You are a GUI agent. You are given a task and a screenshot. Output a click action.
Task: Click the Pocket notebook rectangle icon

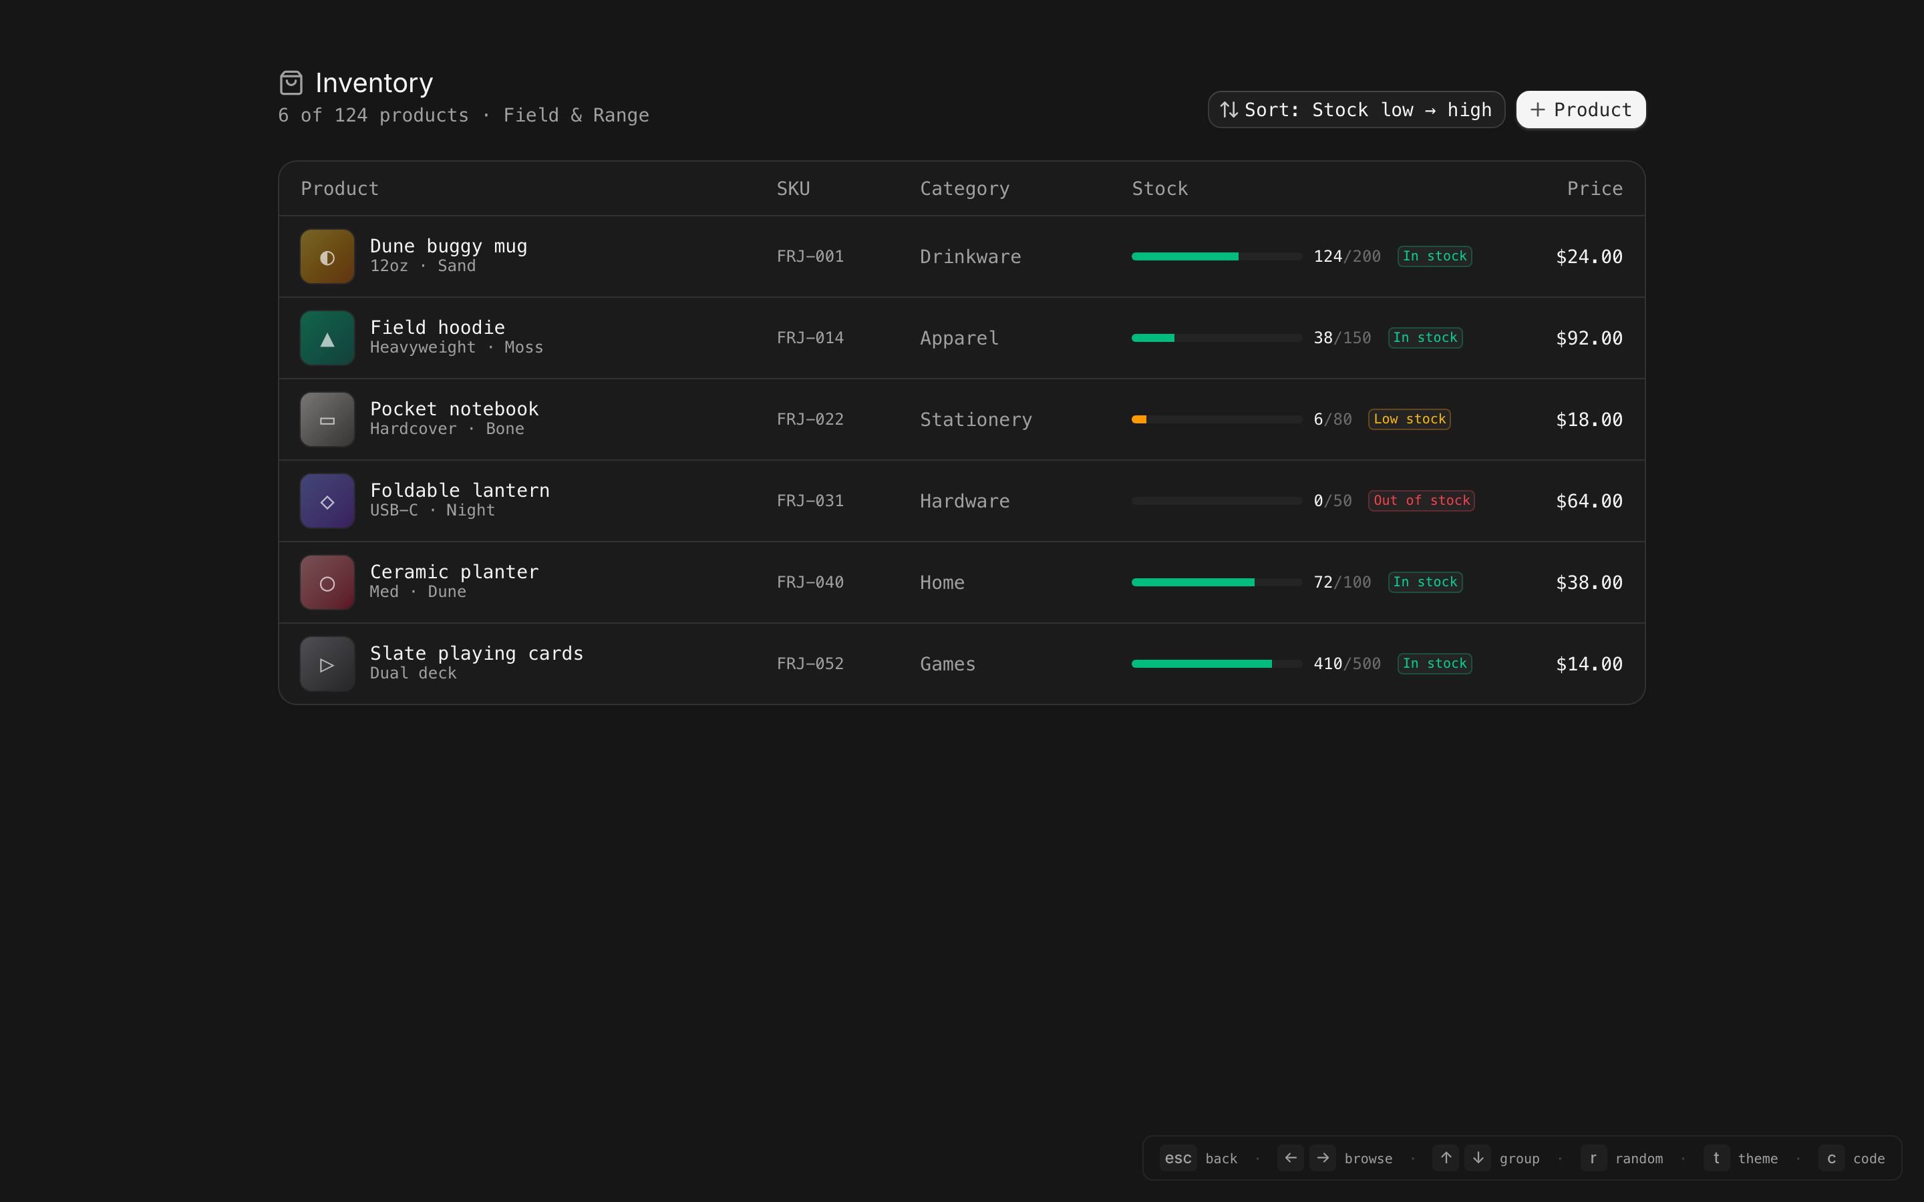[327, 420]
